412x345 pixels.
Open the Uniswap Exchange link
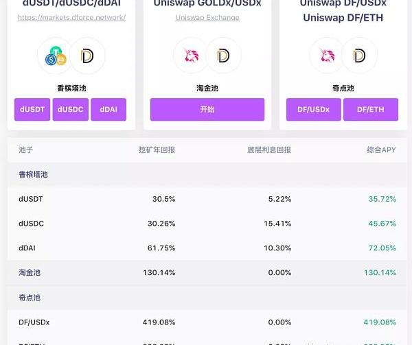click(x=207, y=17)
